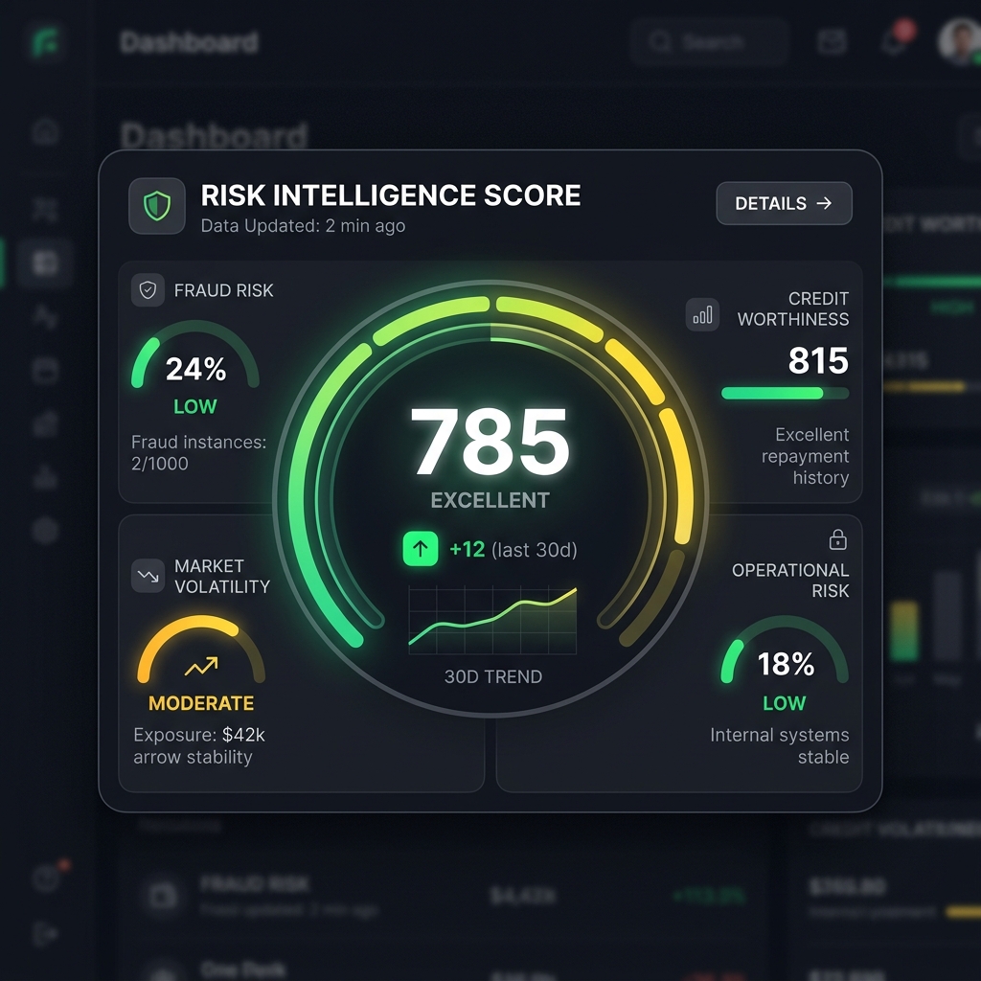The width and height of the screenshot is (981, 981).
Task: Click the 815 credit score value
Action: pos(818,360)
